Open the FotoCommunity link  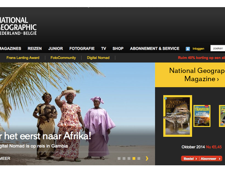pos(63,58)
